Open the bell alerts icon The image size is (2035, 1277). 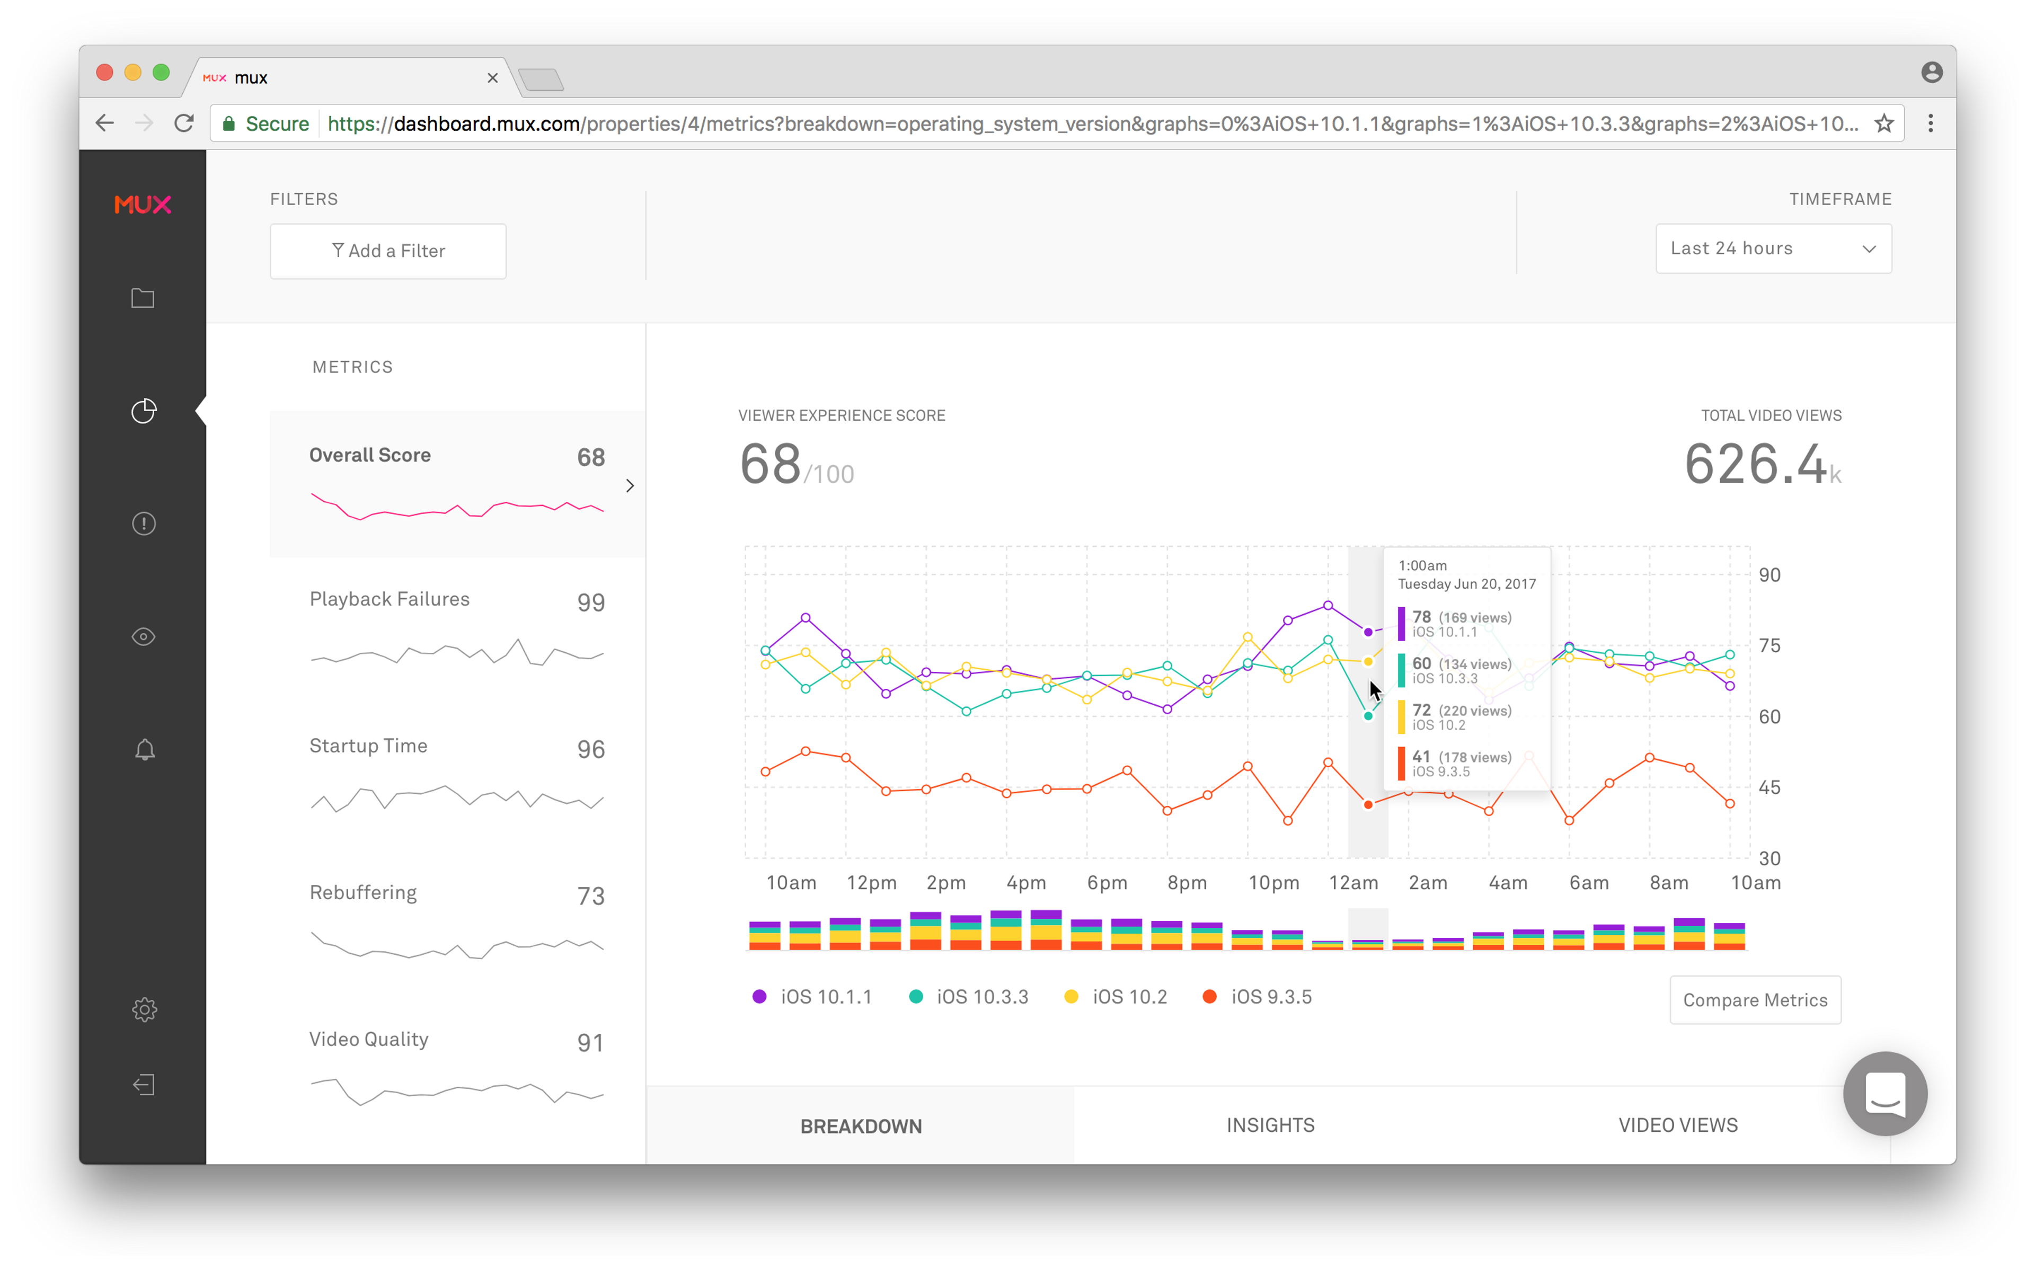pyautogui.click(x=145, y=750)
